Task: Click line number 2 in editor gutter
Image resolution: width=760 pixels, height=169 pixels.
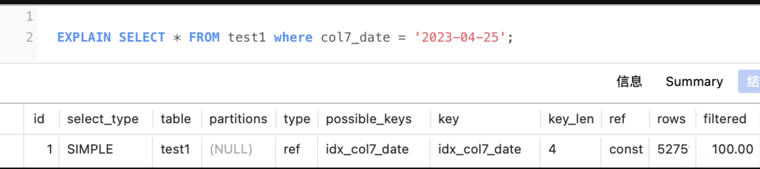Action: (x=29, y=38)
